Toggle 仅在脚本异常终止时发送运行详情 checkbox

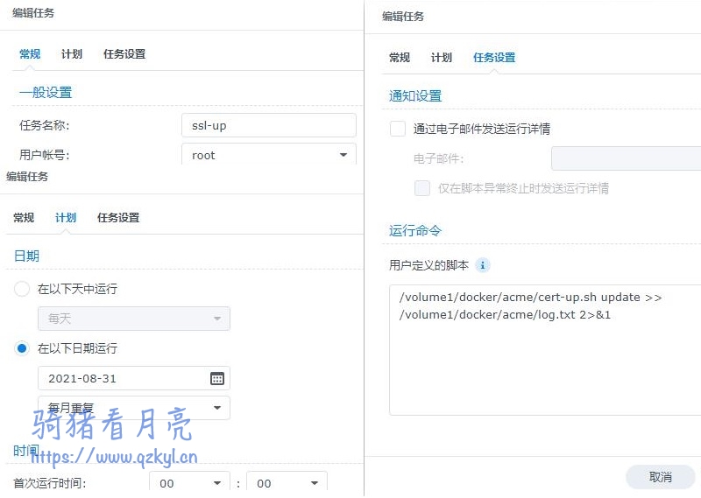tap(422, 188)
